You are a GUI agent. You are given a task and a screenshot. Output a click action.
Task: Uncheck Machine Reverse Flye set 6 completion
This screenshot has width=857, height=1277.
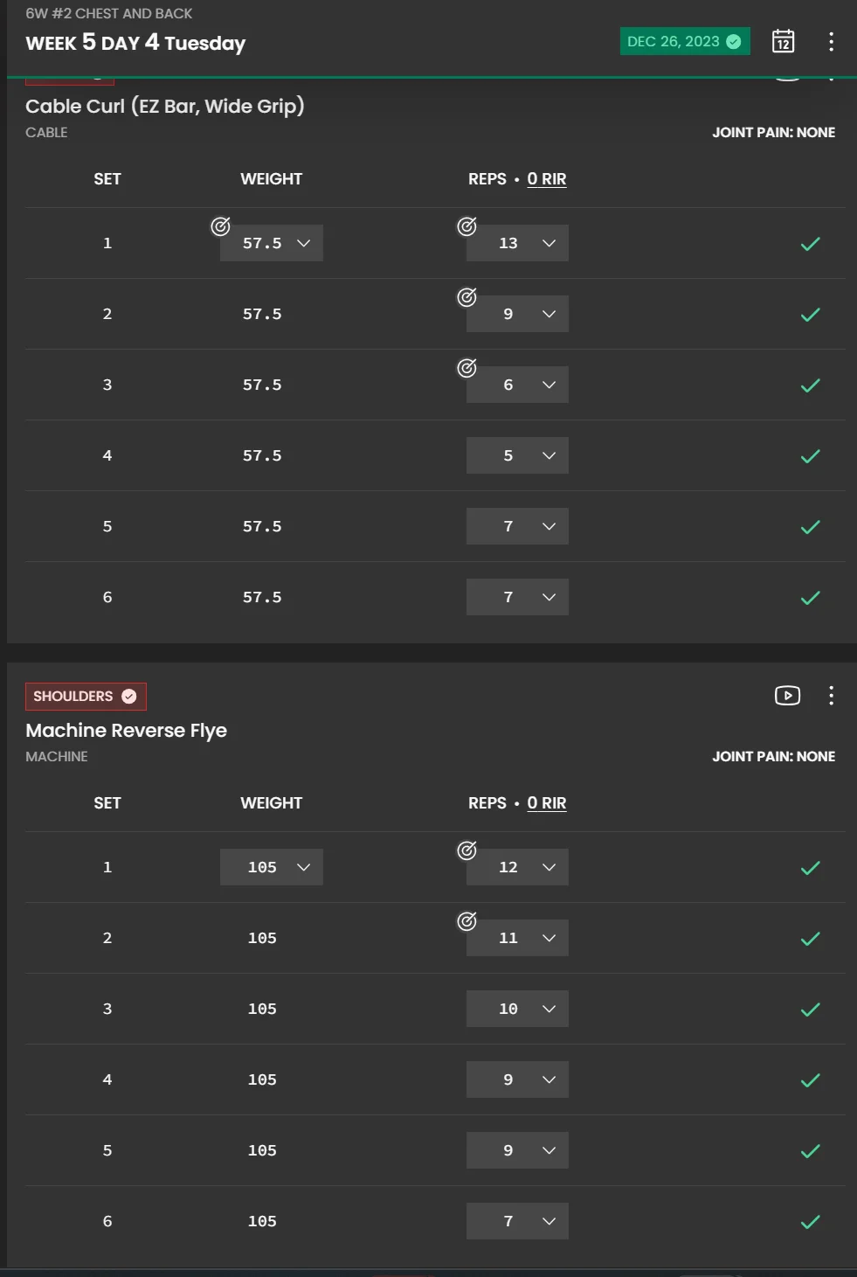click(810, 1222)
